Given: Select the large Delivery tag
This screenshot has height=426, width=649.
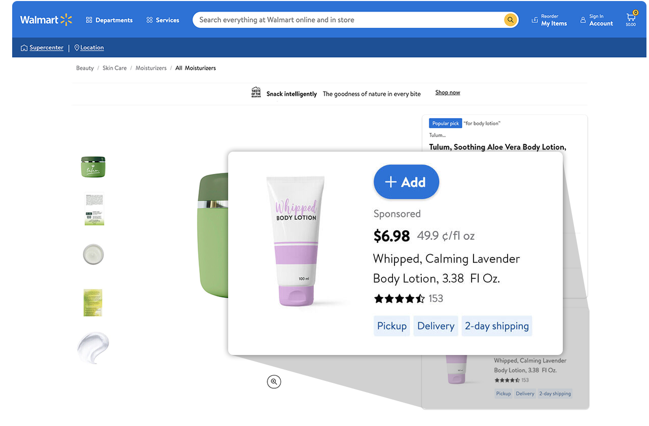Looking at the screenshot, I should (x=436, y=326).
